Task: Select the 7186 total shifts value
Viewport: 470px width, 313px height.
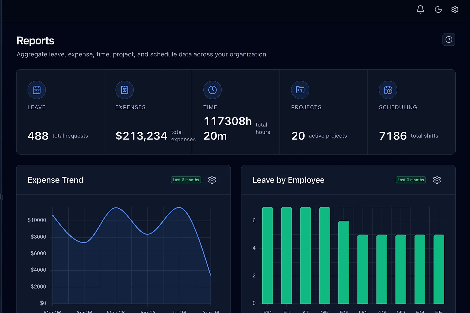Action: [393, 136]
